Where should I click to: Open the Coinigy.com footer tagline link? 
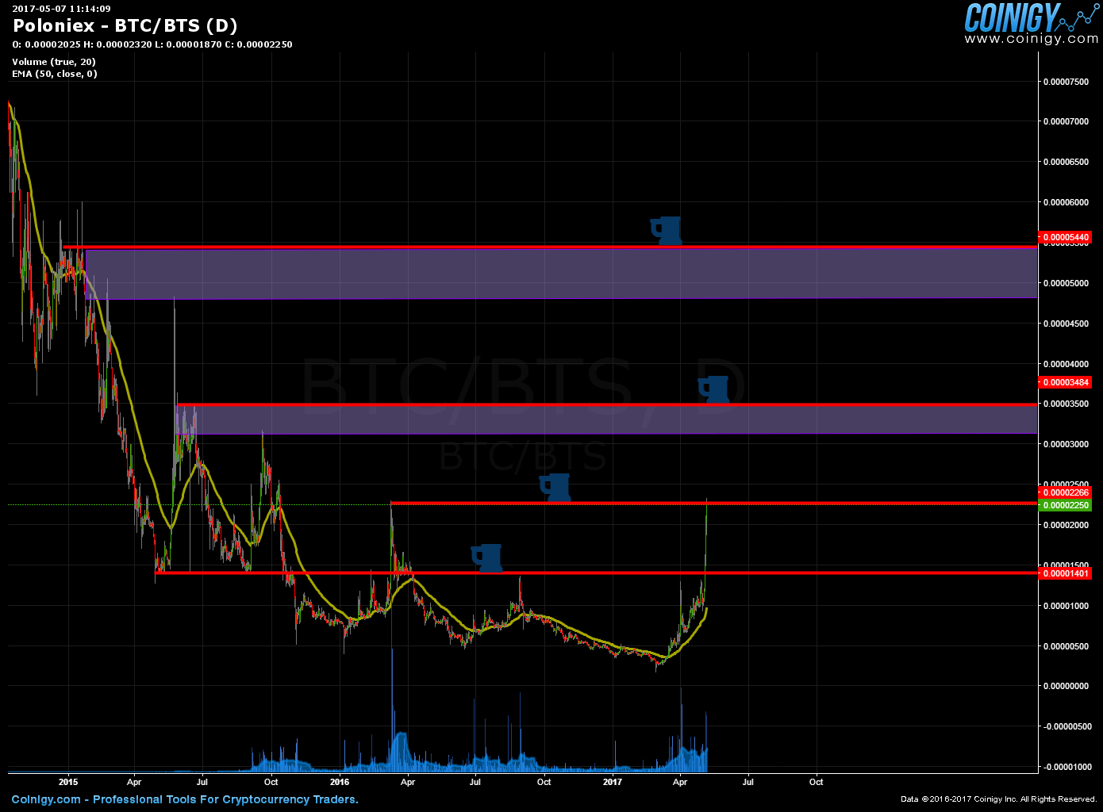pyautogui.click(x=185, y=799)
